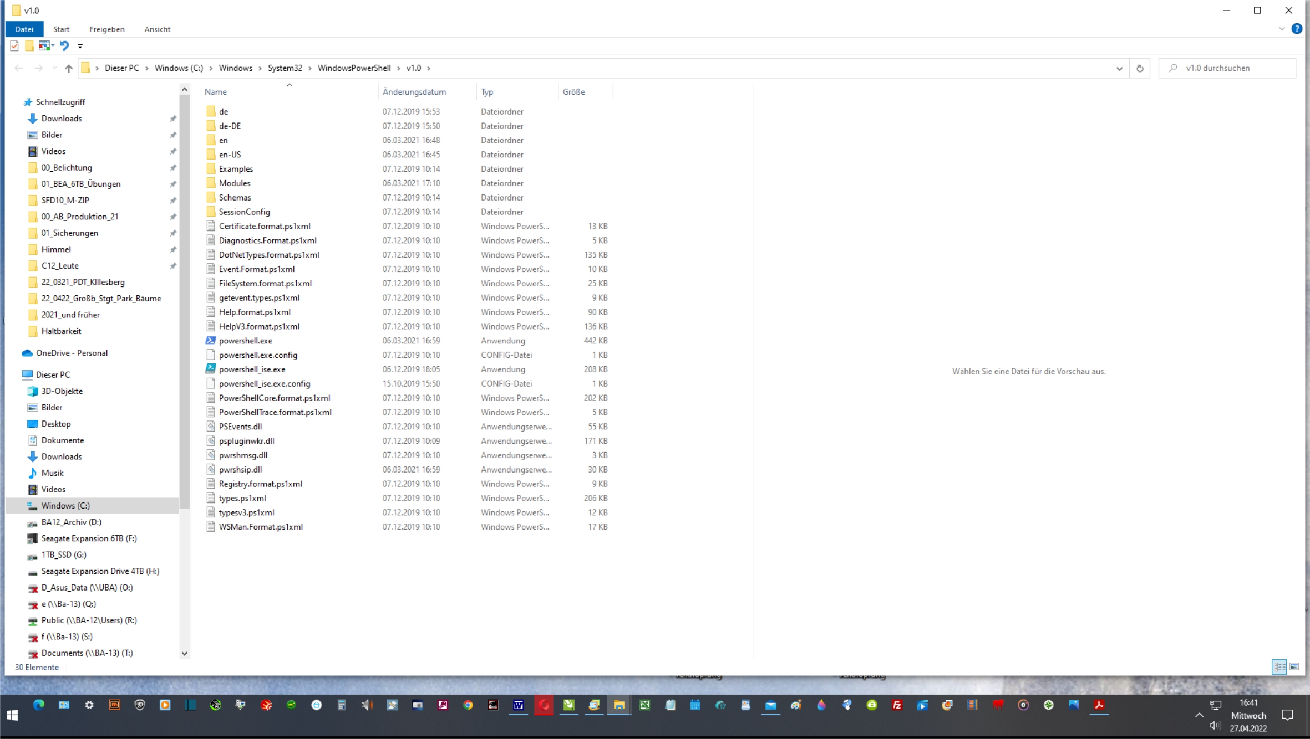Expand the ribbon with chevron
The image size is (1310, 739).
coord(1281,29)
